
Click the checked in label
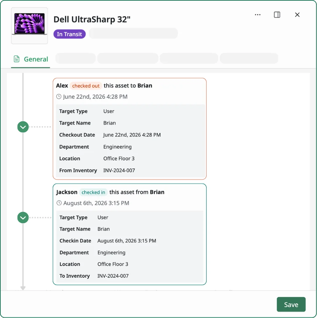pos(93,192)
